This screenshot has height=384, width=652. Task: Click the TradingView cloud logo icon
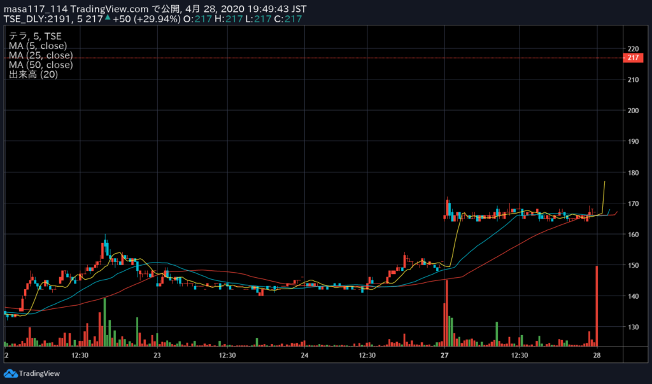coord(10,373)
